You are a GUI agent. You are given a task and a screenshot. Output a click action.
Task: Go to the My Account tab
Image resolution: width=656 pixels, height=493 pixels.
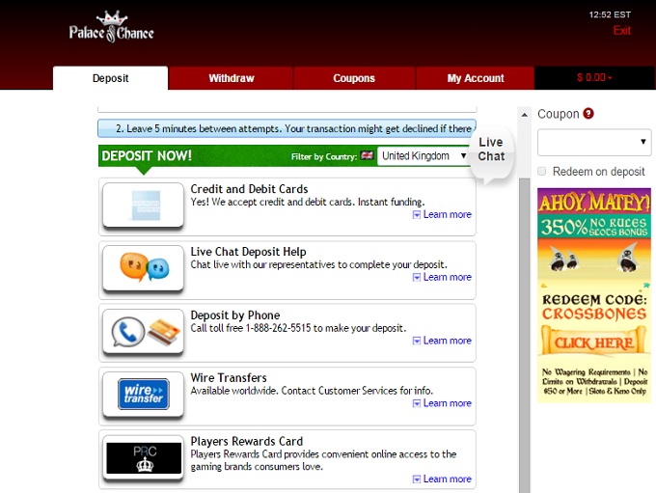tap(476, 78)
